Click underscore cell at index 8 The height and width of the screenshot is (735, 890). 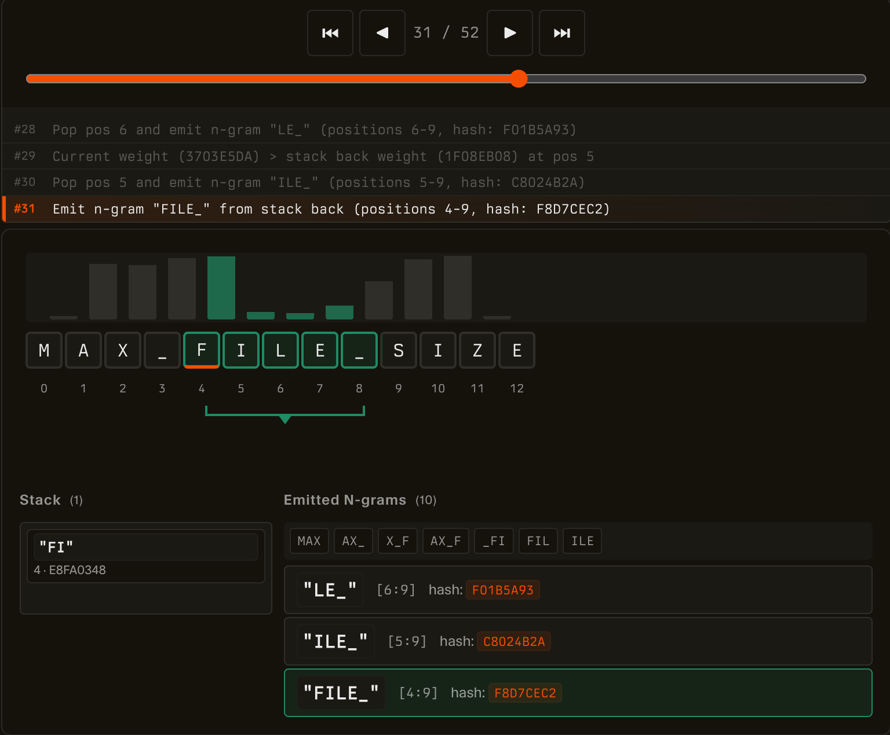pos(359,350)
